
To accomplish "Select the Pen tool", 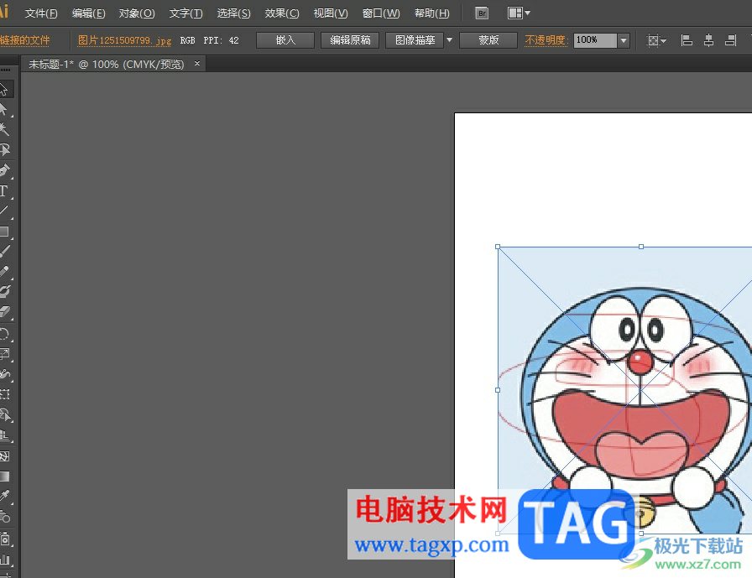I will [4, 170].
